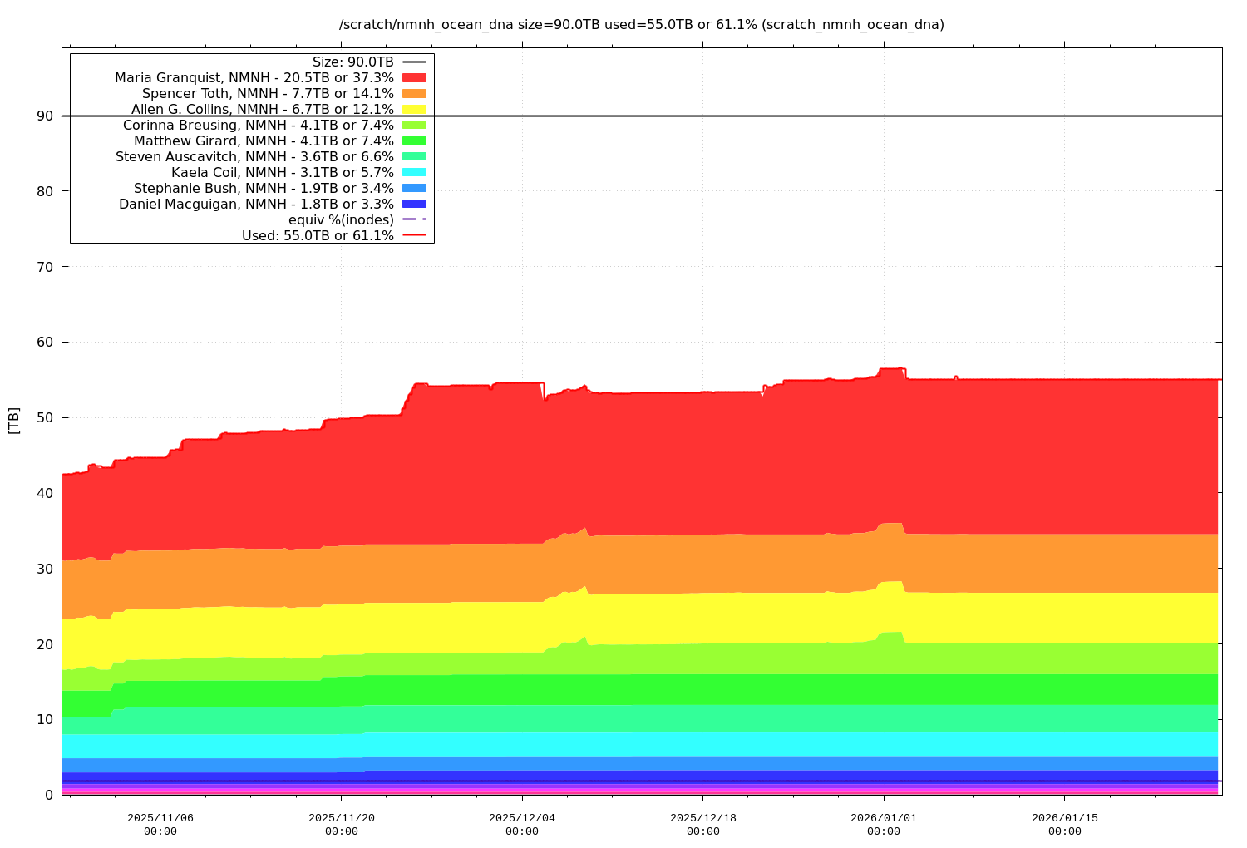This screenshot has height=848, width=1247.
Task: Click the Kaela Coil cyan legend swatch
Action: [x=414, y=172]
